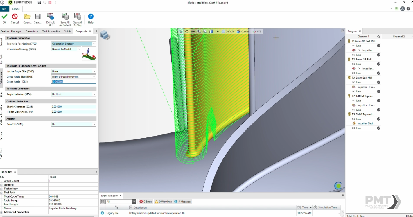This screenshot has width=413, height=217.
Task: Click the undo arrow in title bar
Action: (x=45, y=3)
